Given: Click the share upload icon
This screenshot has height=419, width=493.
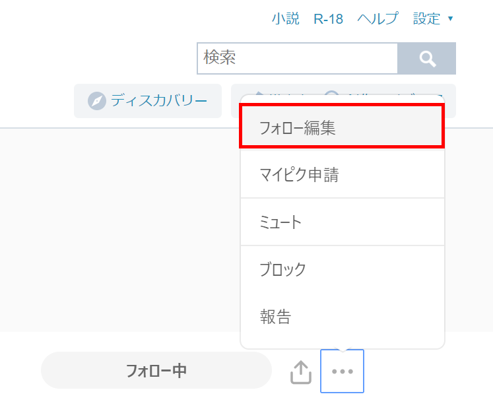Looking at the screenshot, I should pyautogui.click(x=301, y=371).
